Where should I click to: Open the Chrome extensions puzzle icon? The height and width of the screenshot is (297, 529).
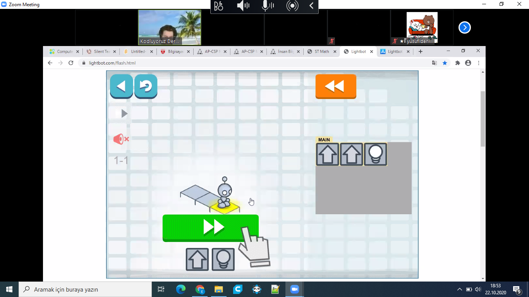pyautogui.click(x=458, y=63)
